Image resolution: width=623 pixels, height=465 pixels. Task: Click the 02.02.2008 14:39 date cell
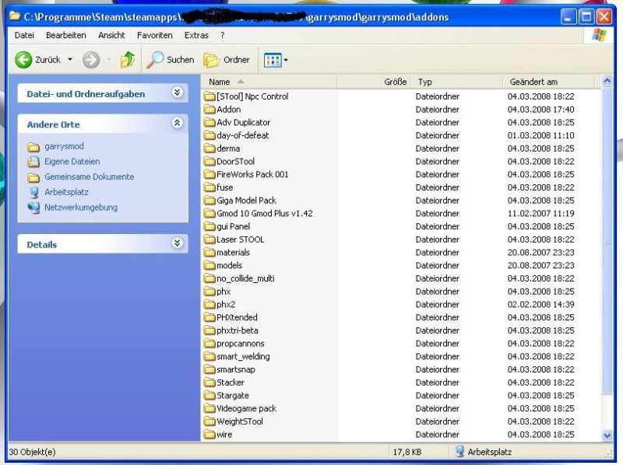(x=540, y=305)
